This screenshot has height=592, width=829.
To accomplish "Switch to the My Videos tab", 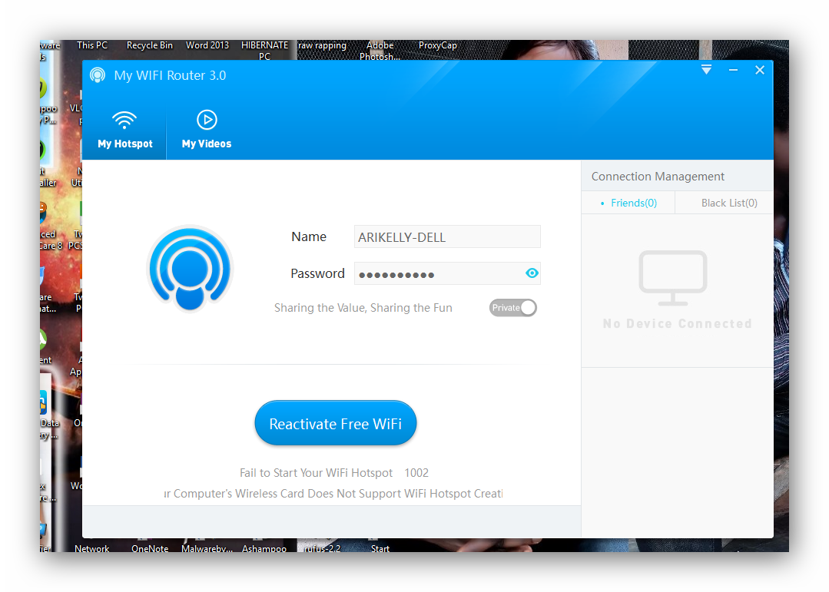I will [207, 130].
